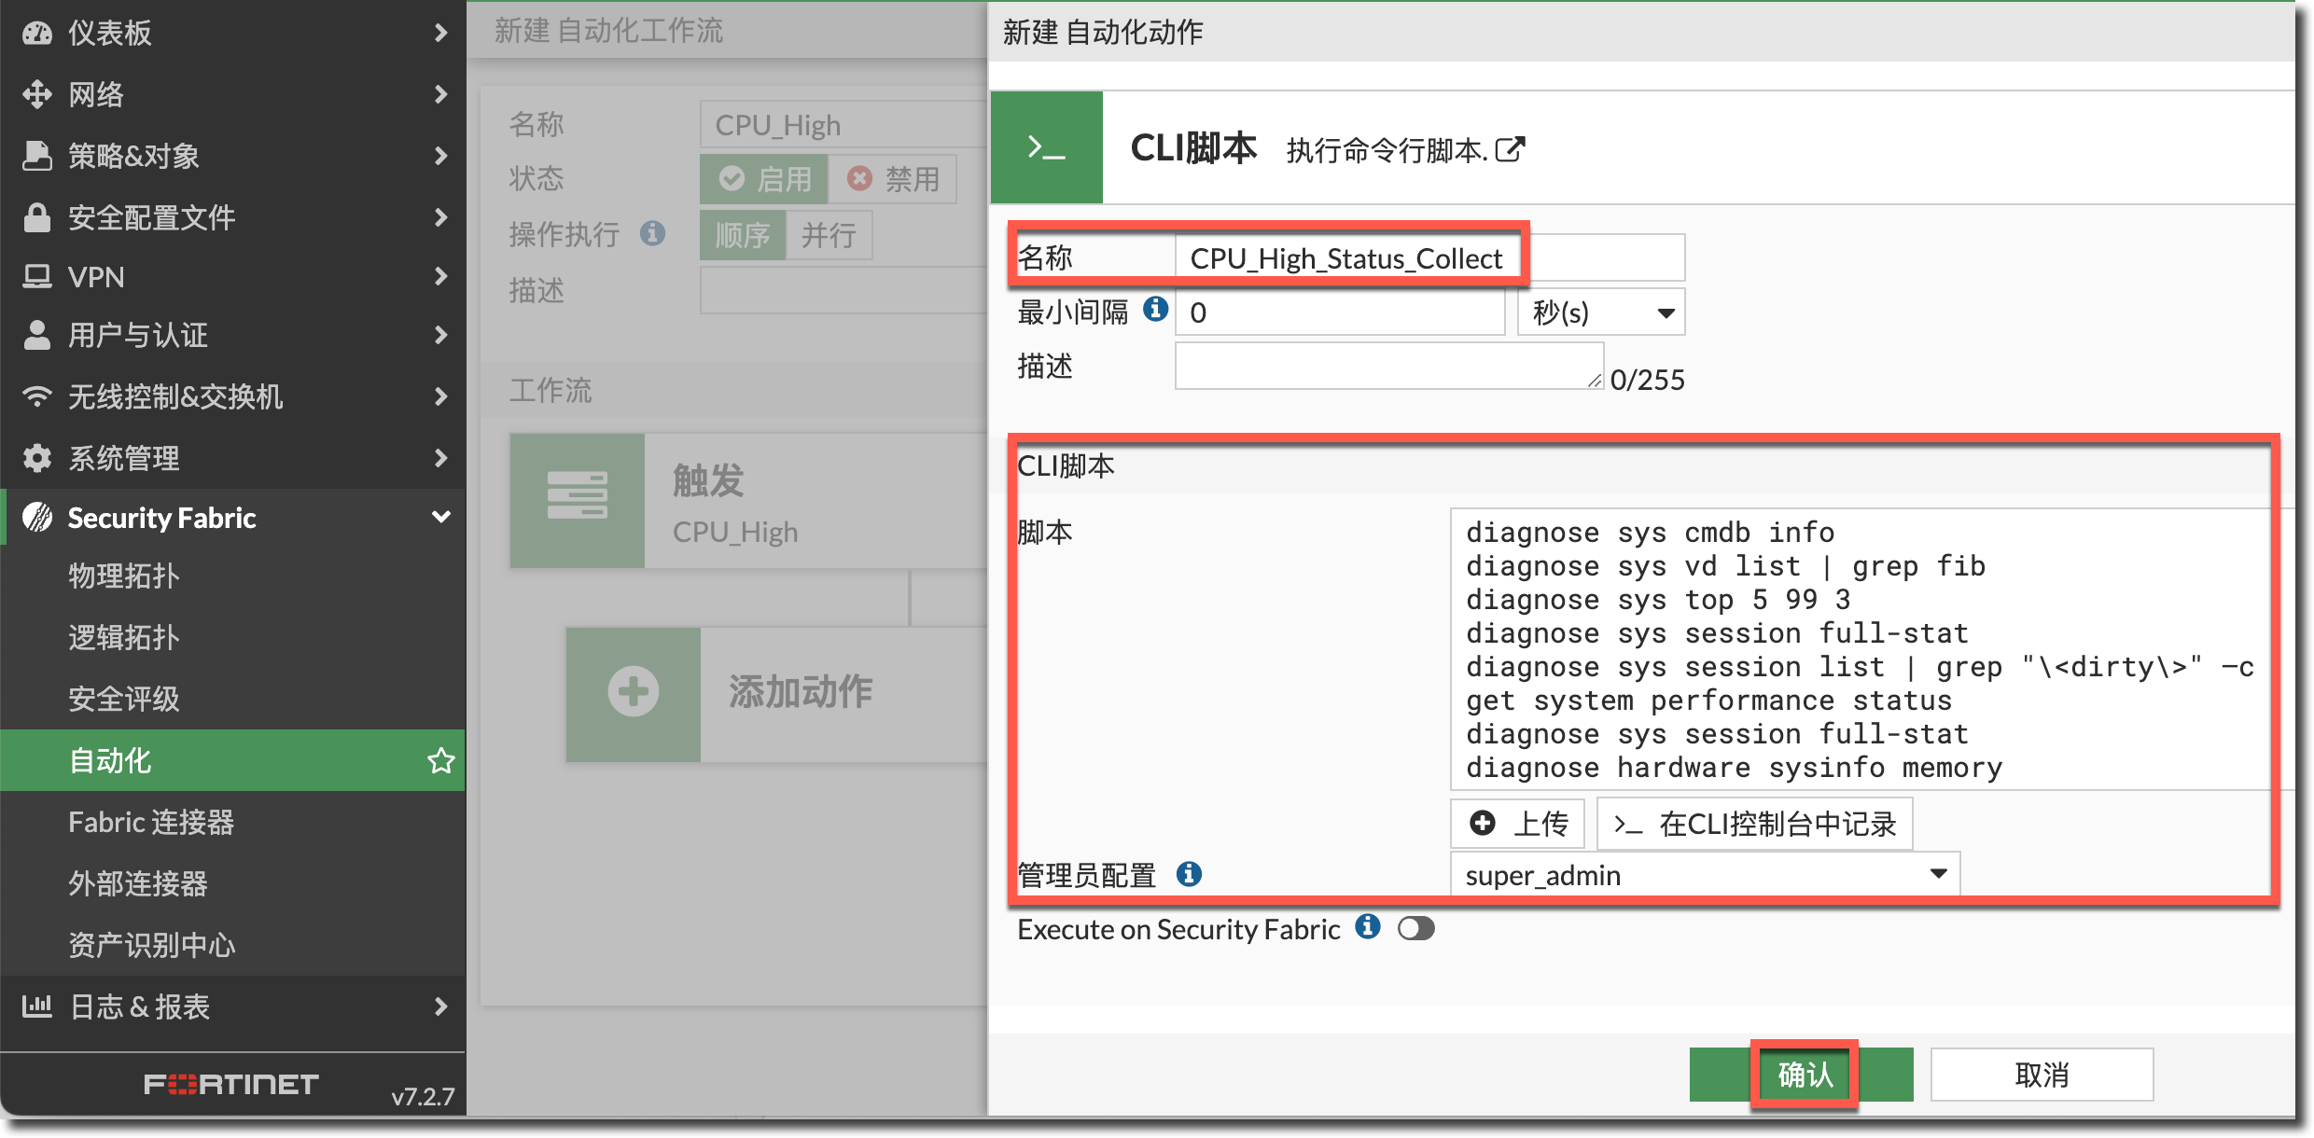The height and width of the screenshot is (1138, 2314).
Task: Click info icon beside Execute on Security Fabric
Action: tap(1368, 927)
